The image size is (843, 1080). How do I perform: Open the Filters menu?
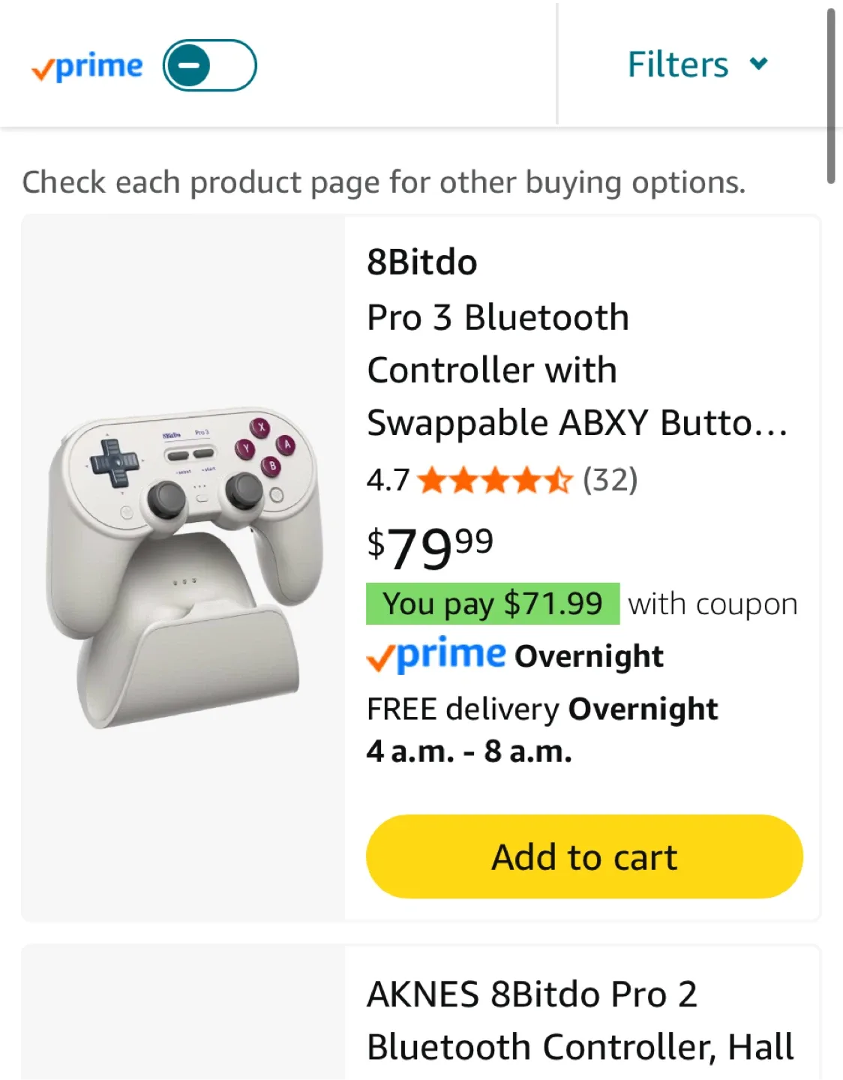tap(678, 64)
